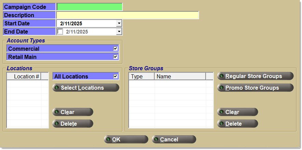Viewport: 302px width, 150px height.
Task: Delete selected store group
Action: click(237, 124)
